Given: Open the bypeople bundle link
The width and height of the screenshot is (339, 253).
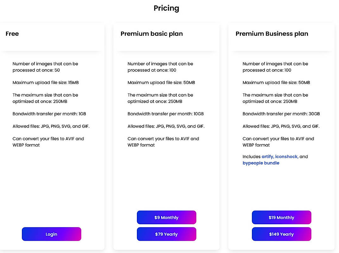Looking at the screenshot, I should tap(261, 163).
